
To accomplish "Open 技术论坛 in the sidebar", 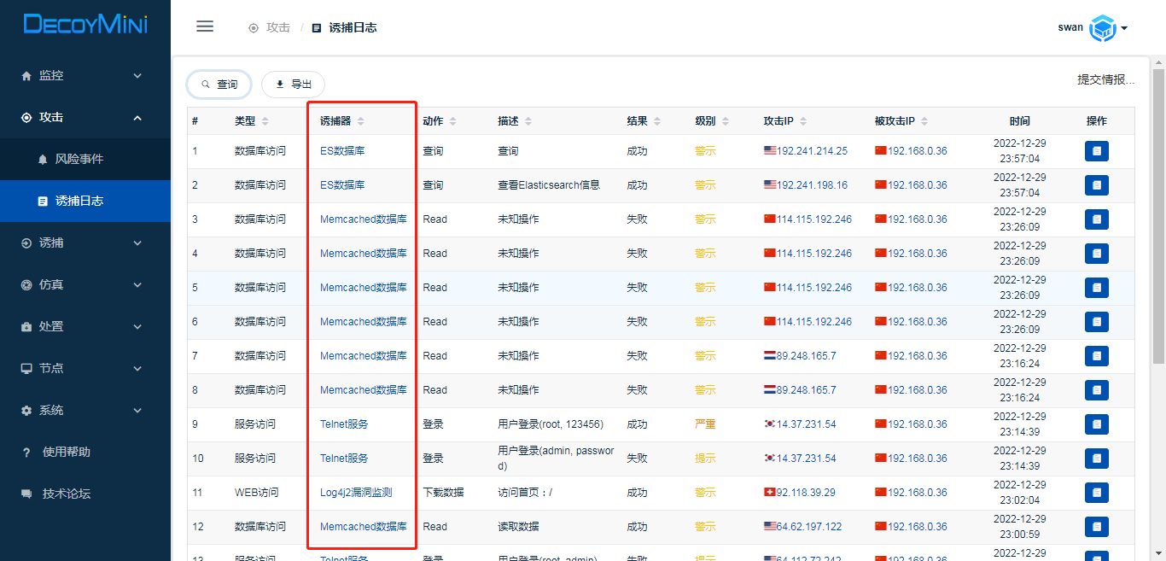I will (66, 494).
